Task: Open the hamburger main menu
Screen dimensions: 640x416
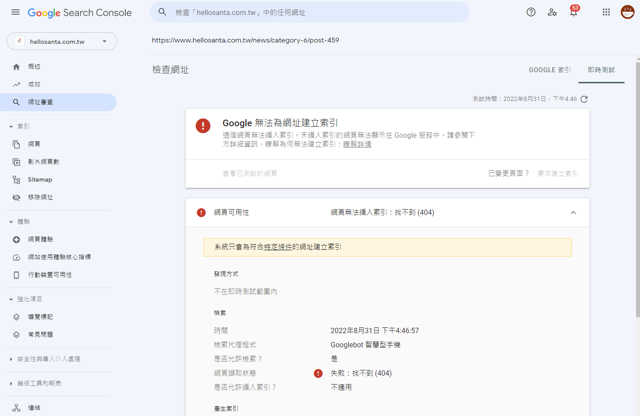Action: coord(16,12)
